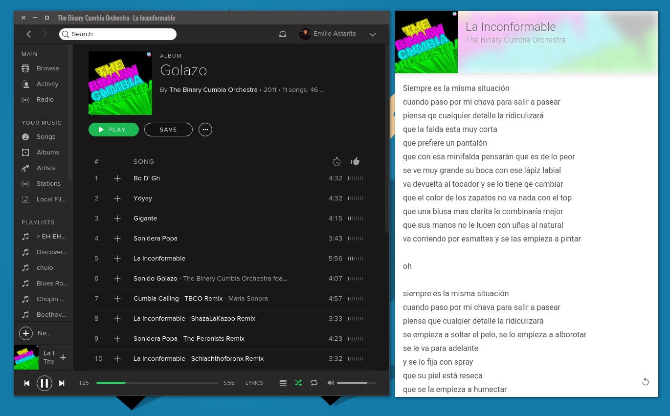This screenshot has height=416, width=670.
Task: Add La Inconformable track five to music
Action: pyautogui.click(x=117, y=259)
